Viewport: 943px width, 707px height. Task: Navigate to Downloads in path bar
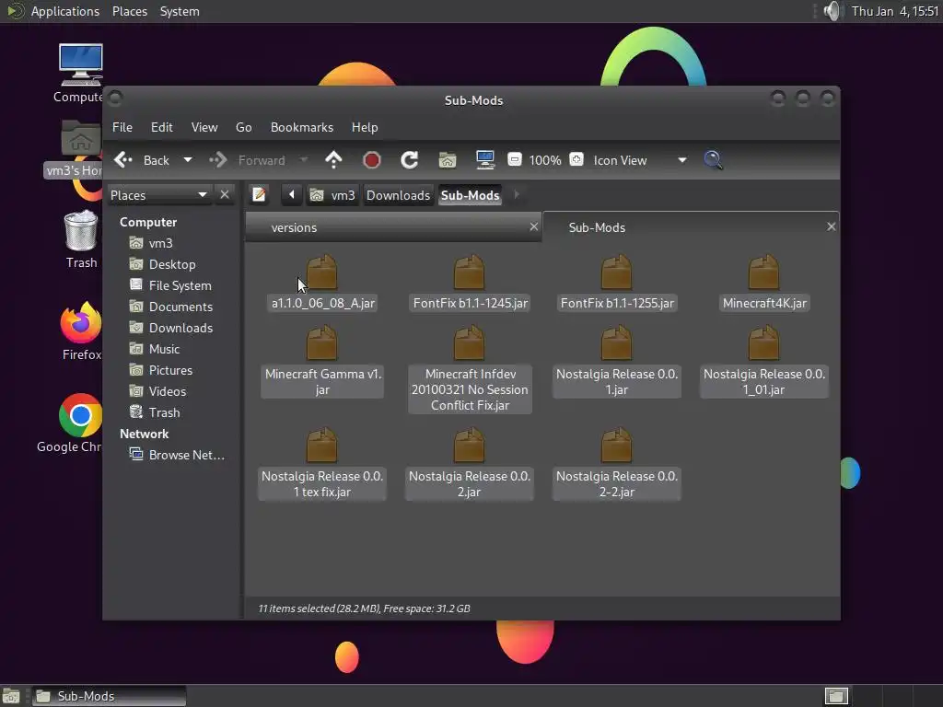398,195
